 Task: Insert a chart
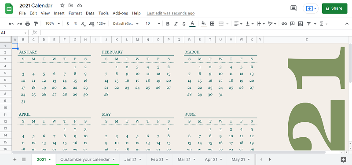click(x=301, y=24)
